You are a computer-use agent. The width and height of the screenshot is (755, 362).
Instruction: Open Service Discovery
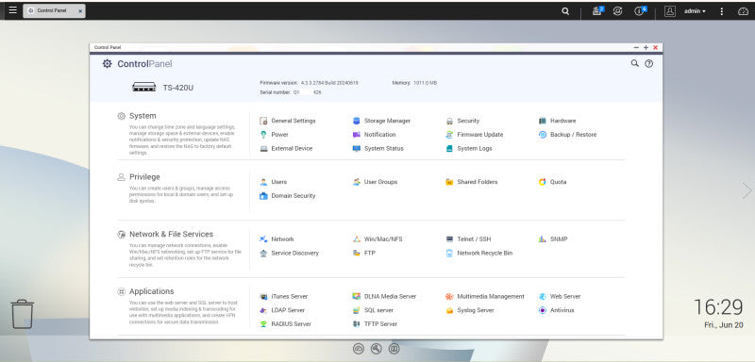click(x=289, y=253)
